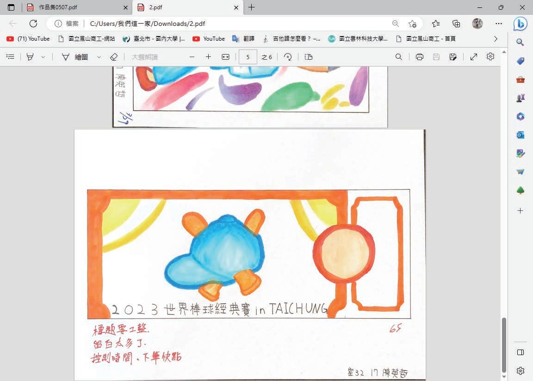
Task: Open the favorites list
Action: coord(436,24)
